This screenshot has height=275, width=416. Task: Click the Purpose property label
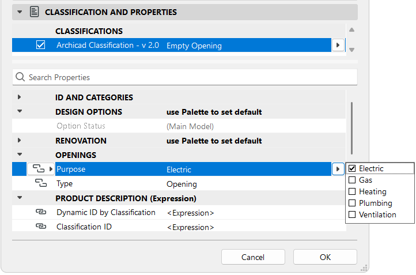[71, 169]
